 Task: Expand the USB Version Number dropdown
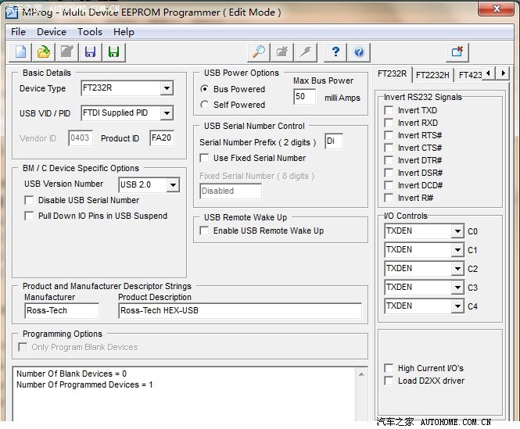pos(173,185)
